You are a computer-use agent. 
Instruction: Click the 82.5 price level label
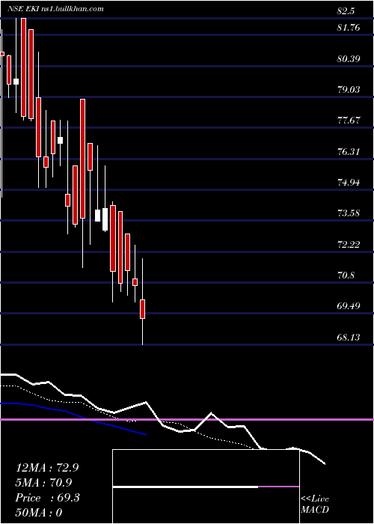pos(346,11)
